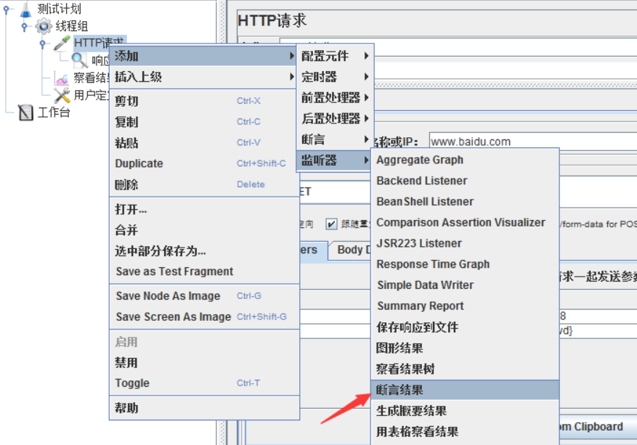Image resolution: width=637 pixels, height=445 pixels.
Task: Add a Response Time Graph
Action: click(x=465, y=264)
